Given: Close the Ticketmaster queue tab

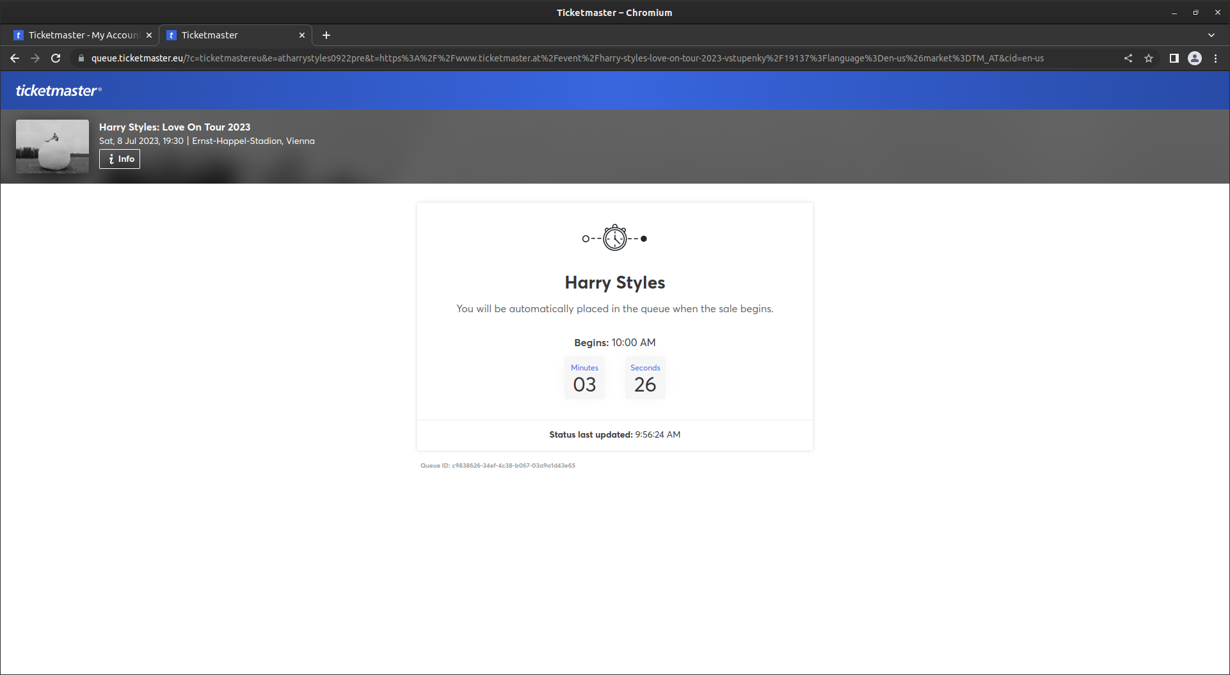Looking at the screenshot, I should tap(302, 35).
